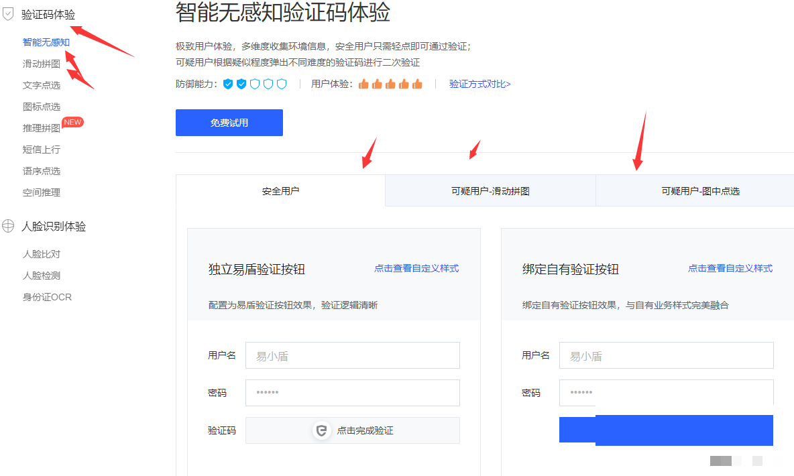Open the 可疑用户-滑动拼图 tab
This screenshot has width=794, height=476.
490,191
